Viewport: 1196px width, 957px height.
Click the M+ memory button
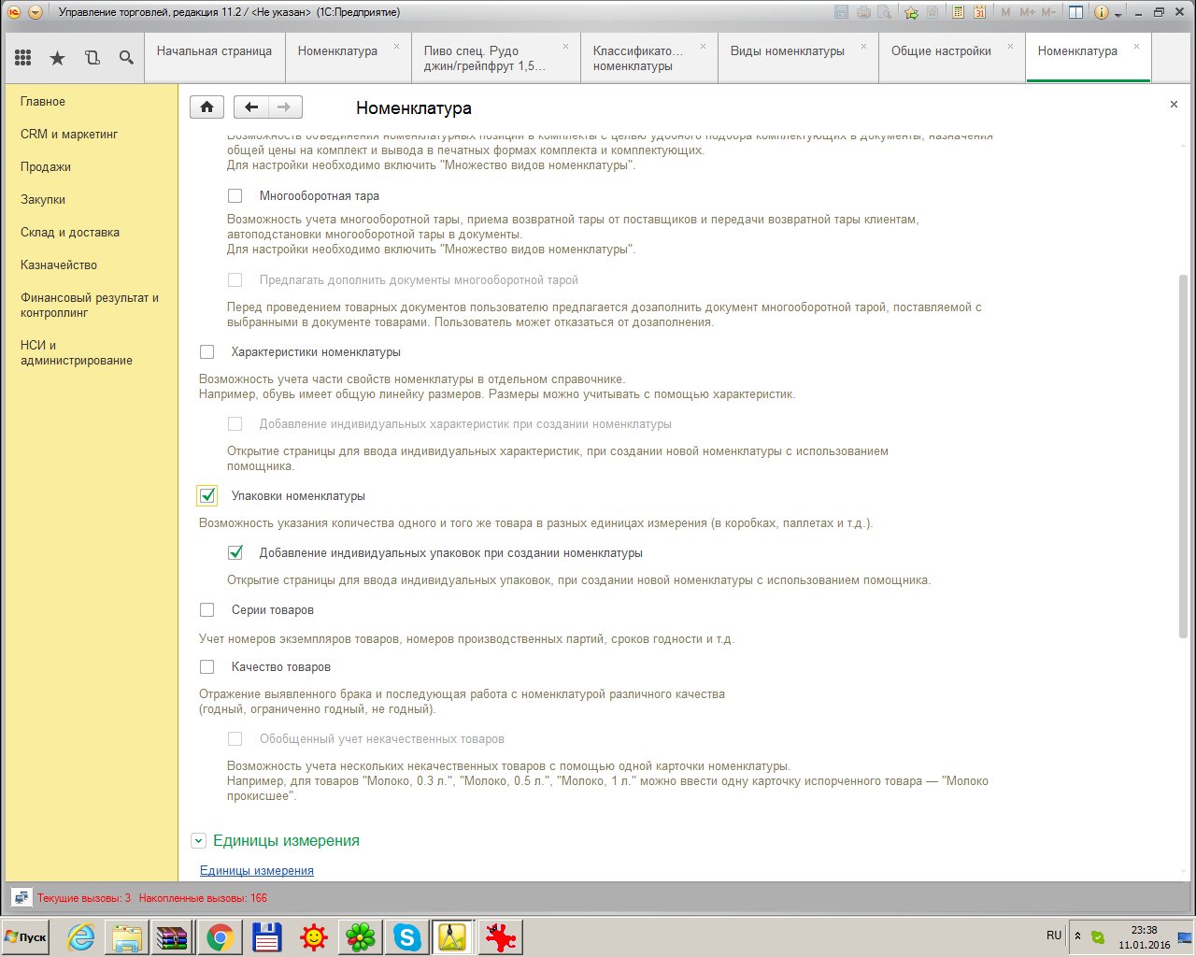[x=1027, y=12]
